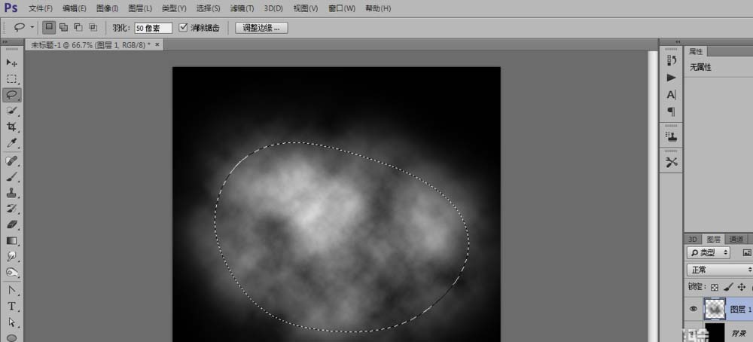Select the Move tool
Viewport: 753px width, 342px height.
(11, 63)
